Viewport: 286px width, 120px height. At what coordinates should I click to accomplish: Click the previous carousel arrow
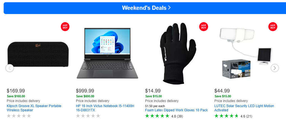pos(10,68)
